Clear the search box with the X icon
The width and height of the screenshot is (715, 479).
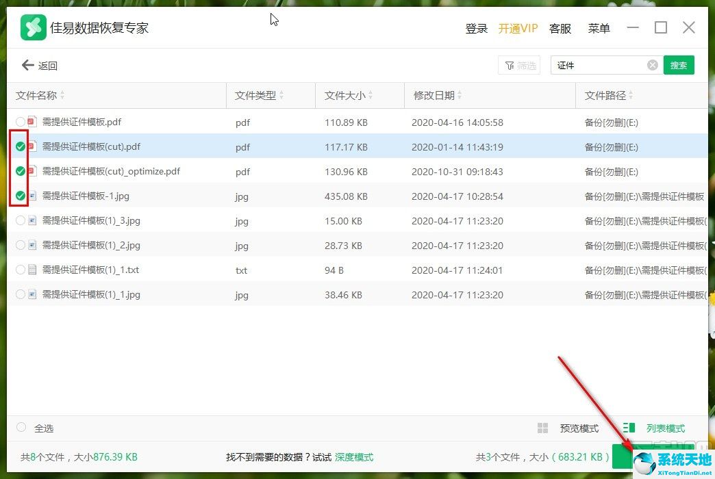(x=652, y=64)
